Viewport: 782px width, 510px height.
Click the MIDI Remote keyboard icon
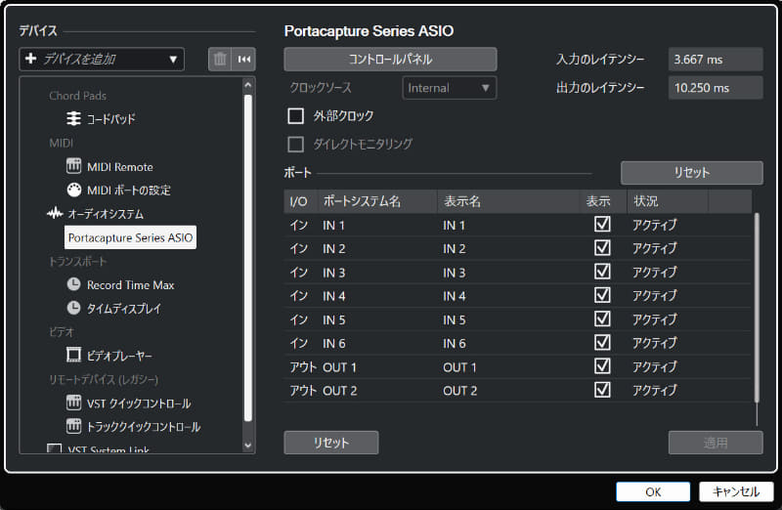tap(73, 165)
